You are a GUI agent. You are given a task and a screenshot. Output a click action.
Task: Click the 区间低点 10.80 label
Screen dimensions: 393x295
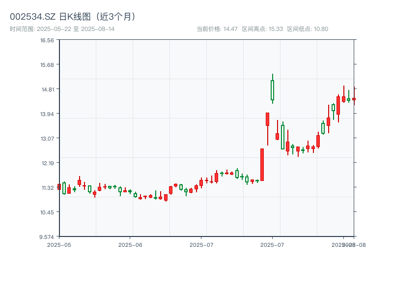[x=308, y=29]
